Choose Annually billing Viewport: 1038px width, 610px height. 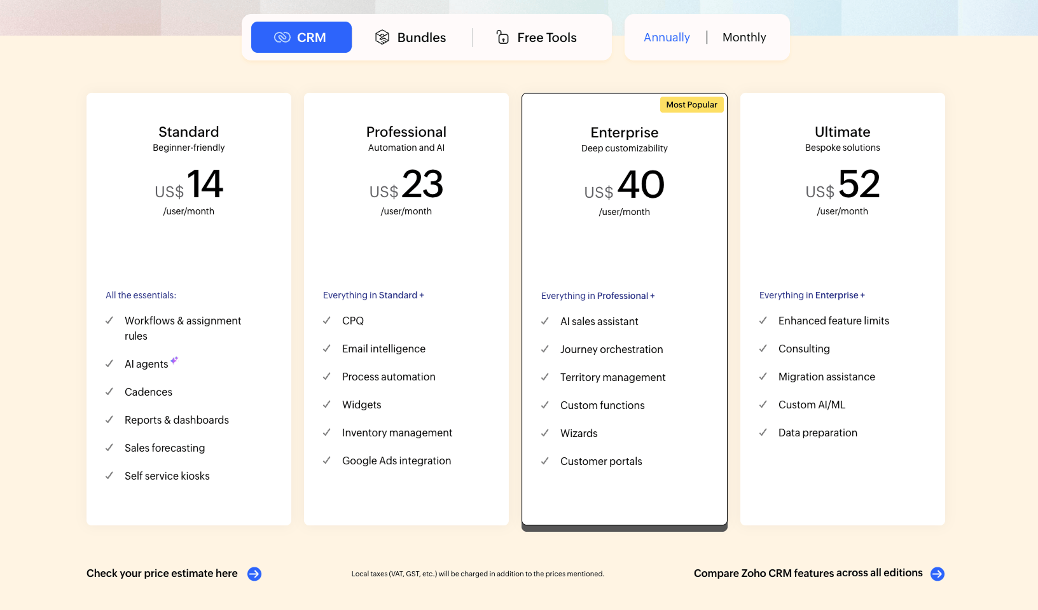click(667, 38)
